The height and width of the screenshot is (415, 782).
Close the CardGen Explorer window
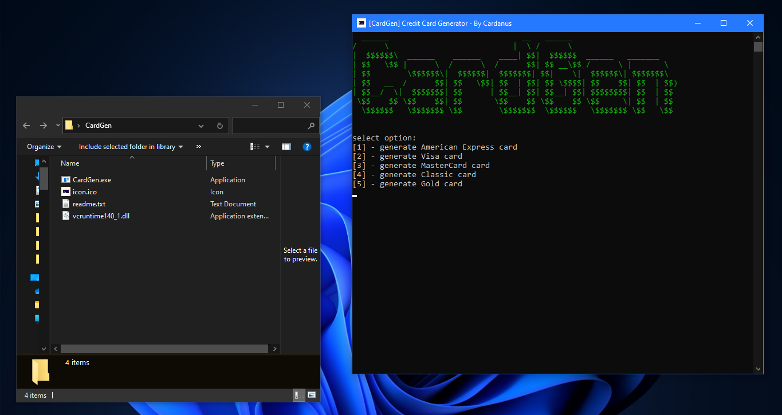(307, 105)
